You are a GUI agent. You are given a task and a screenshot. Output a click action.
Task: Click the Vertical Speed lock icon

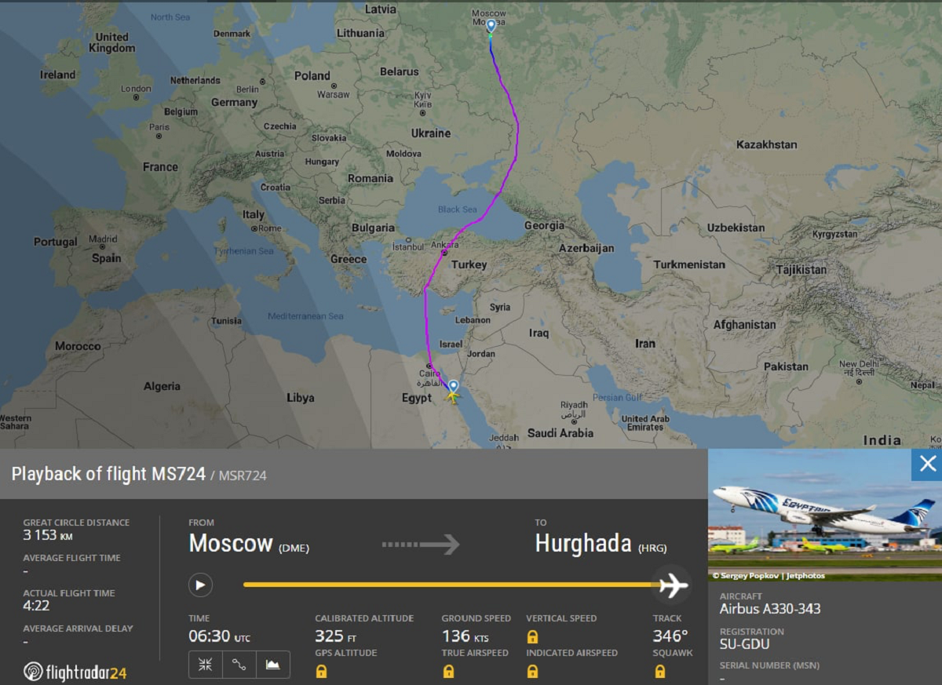pyautogui.click(x=532, y=636)
